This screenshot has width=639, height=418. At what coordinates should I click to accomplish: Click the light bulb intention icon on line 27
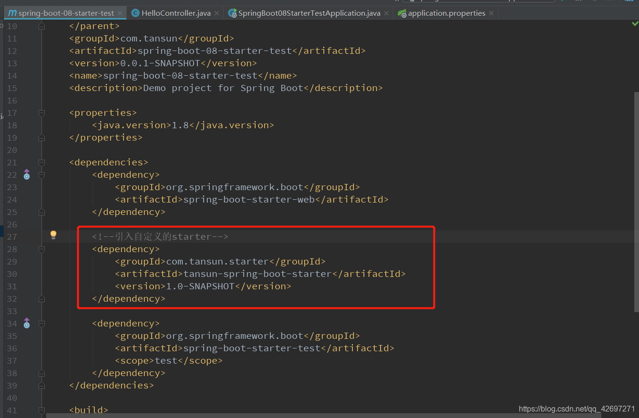pos(53,234)
